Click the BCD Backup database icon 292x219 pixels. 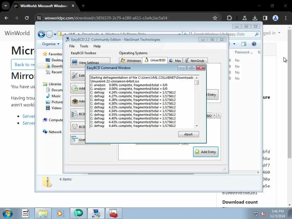pos(75,114)
